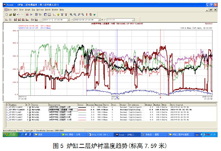This screenshot has height=151, width=221.
Task: Toggle visibility checkbox for tag LT-BT2-1jwd30
Action: [x=30, y=107]
